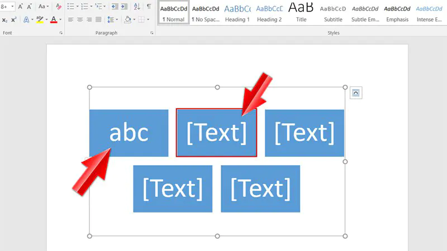Open the Font dialog launcher
Viewport: 447px width, 251px height.
61,33
